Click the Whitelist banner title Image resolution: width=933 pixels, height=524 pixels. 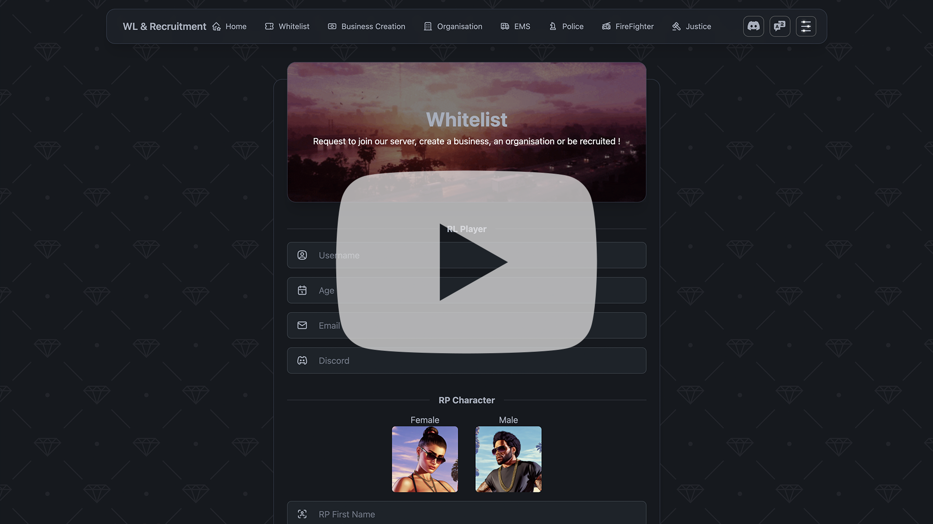tap(466, 120)
